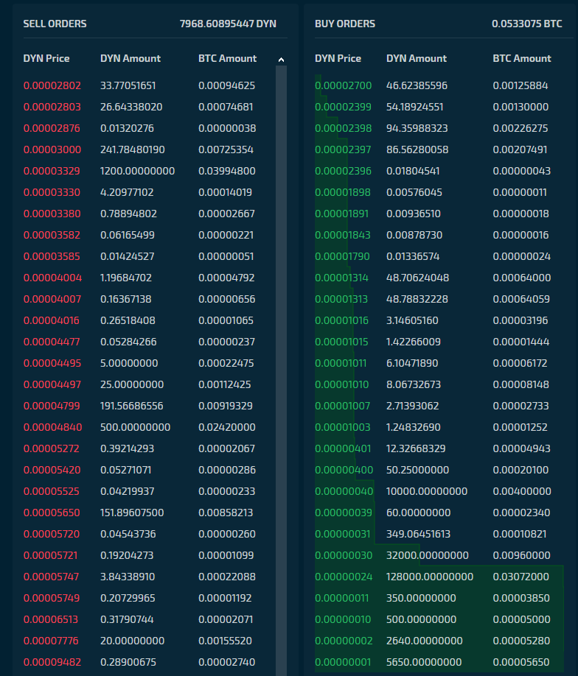Click the Sell Orders total 7968.60895447 DYN
The width and height of the screenshot is (578, 676).
(x=228, y=24)
